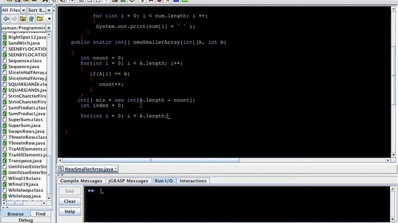The width and height of the screenshot is (398, 223).
Task: Create new folder in browser toolbar
Action: point(40,19)
